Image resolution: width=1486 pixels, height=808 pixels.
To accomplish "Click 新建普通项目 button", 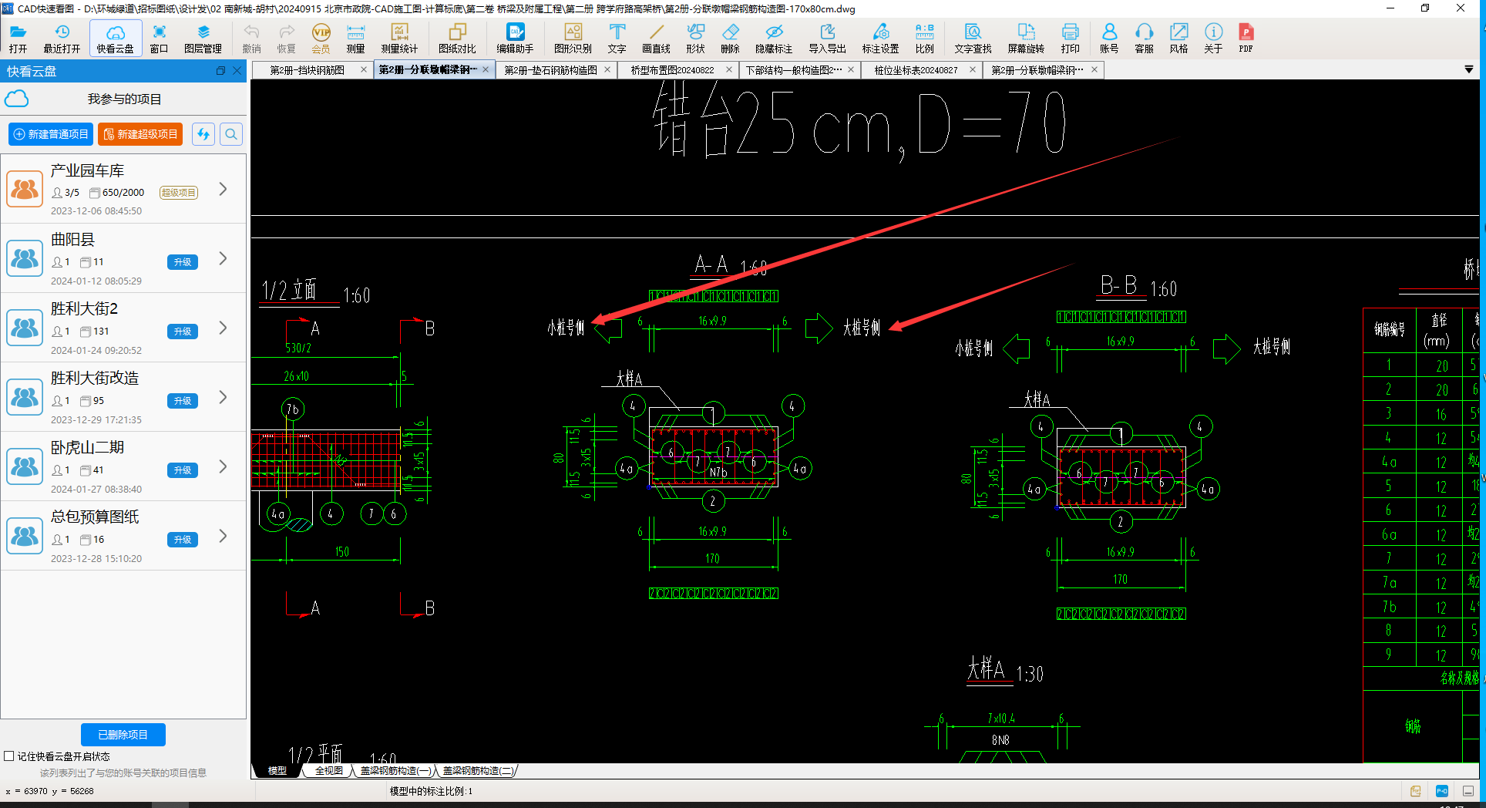I will (x=51, y=134).
